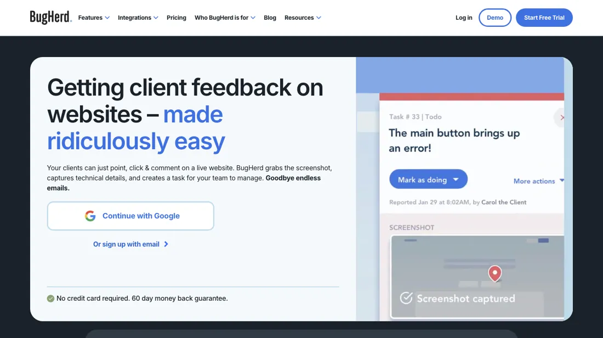The width and height of the screenshot is (603, 338).
Task: Click the arrow beside sign up with email
Action: pyautogui.click(x=166, y=244)
